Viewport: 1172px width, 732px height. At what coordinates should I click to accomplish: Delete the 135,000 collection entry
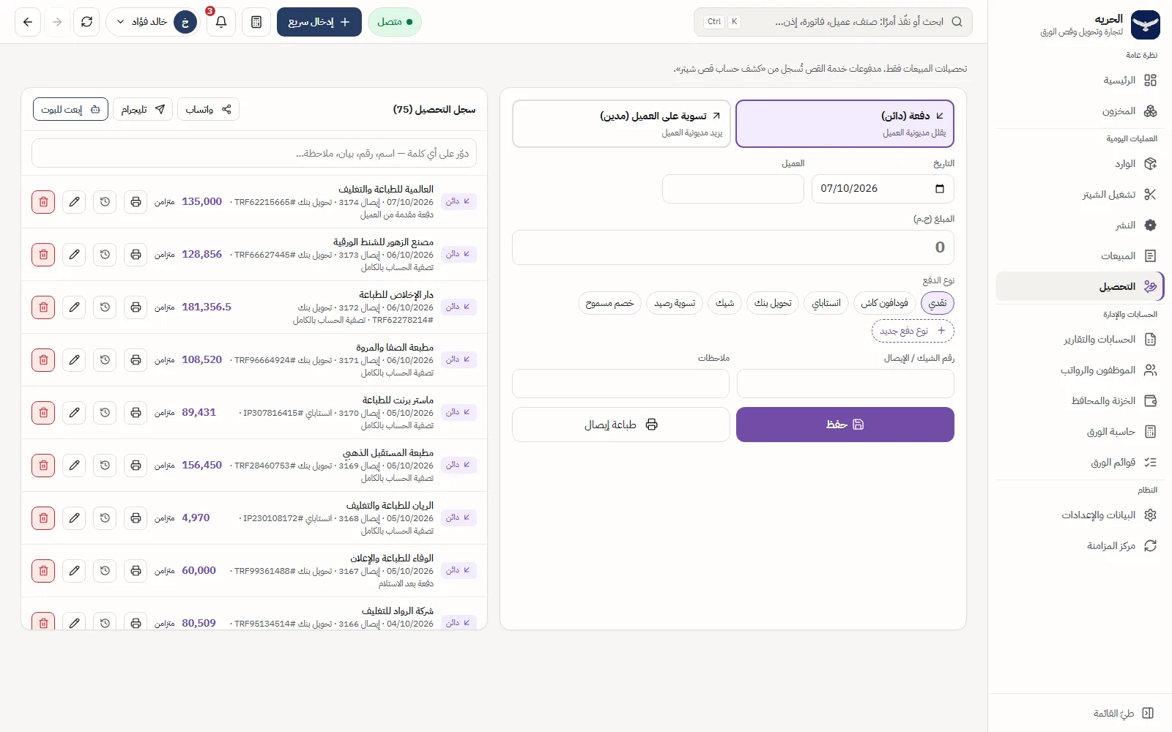coord(43,201)
